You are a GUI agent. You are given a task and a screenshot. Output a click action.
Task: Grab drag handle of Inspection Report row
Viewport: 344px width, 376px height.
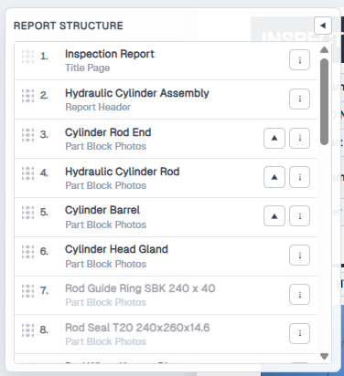point(27,57)
